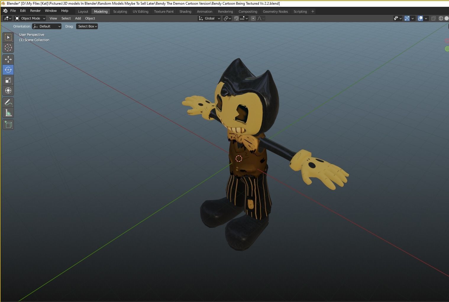Viewport: 449px width, 302px height.
Task: Switch to the Sculpting workspace tab
Action: click(120, 12)
